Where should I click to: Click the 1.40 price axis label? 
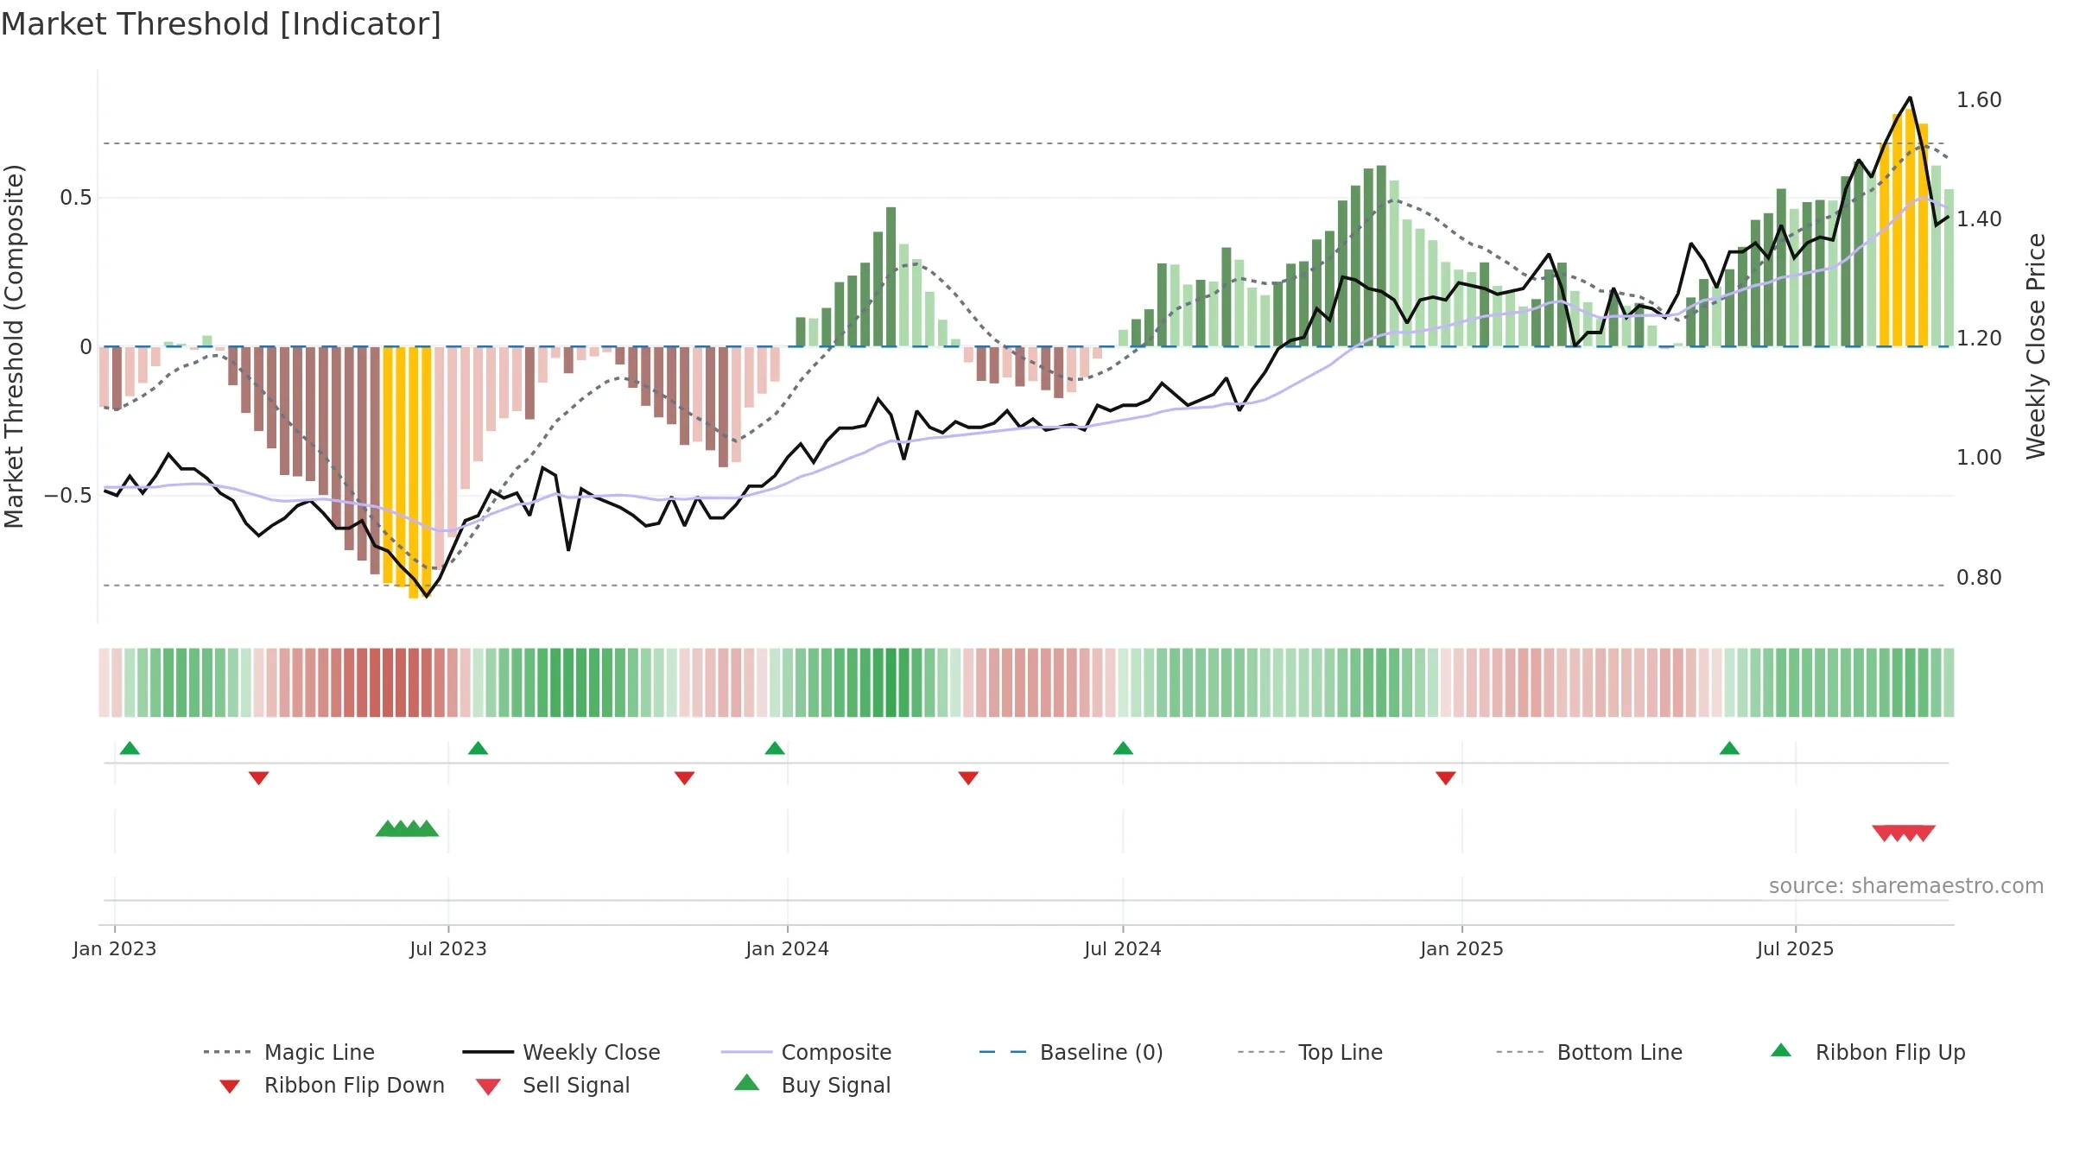click(1979, 219)
